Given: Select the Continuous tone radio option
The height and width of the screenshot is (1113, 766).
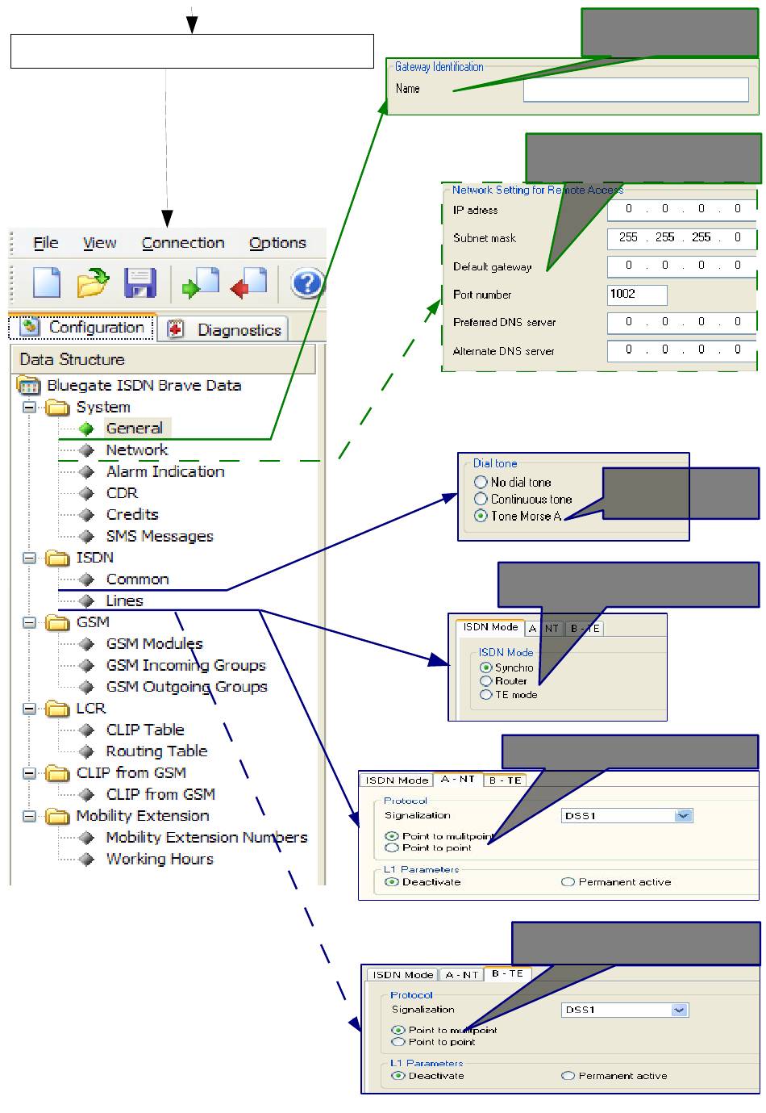Looking at the screenshot, I should 481,499.
